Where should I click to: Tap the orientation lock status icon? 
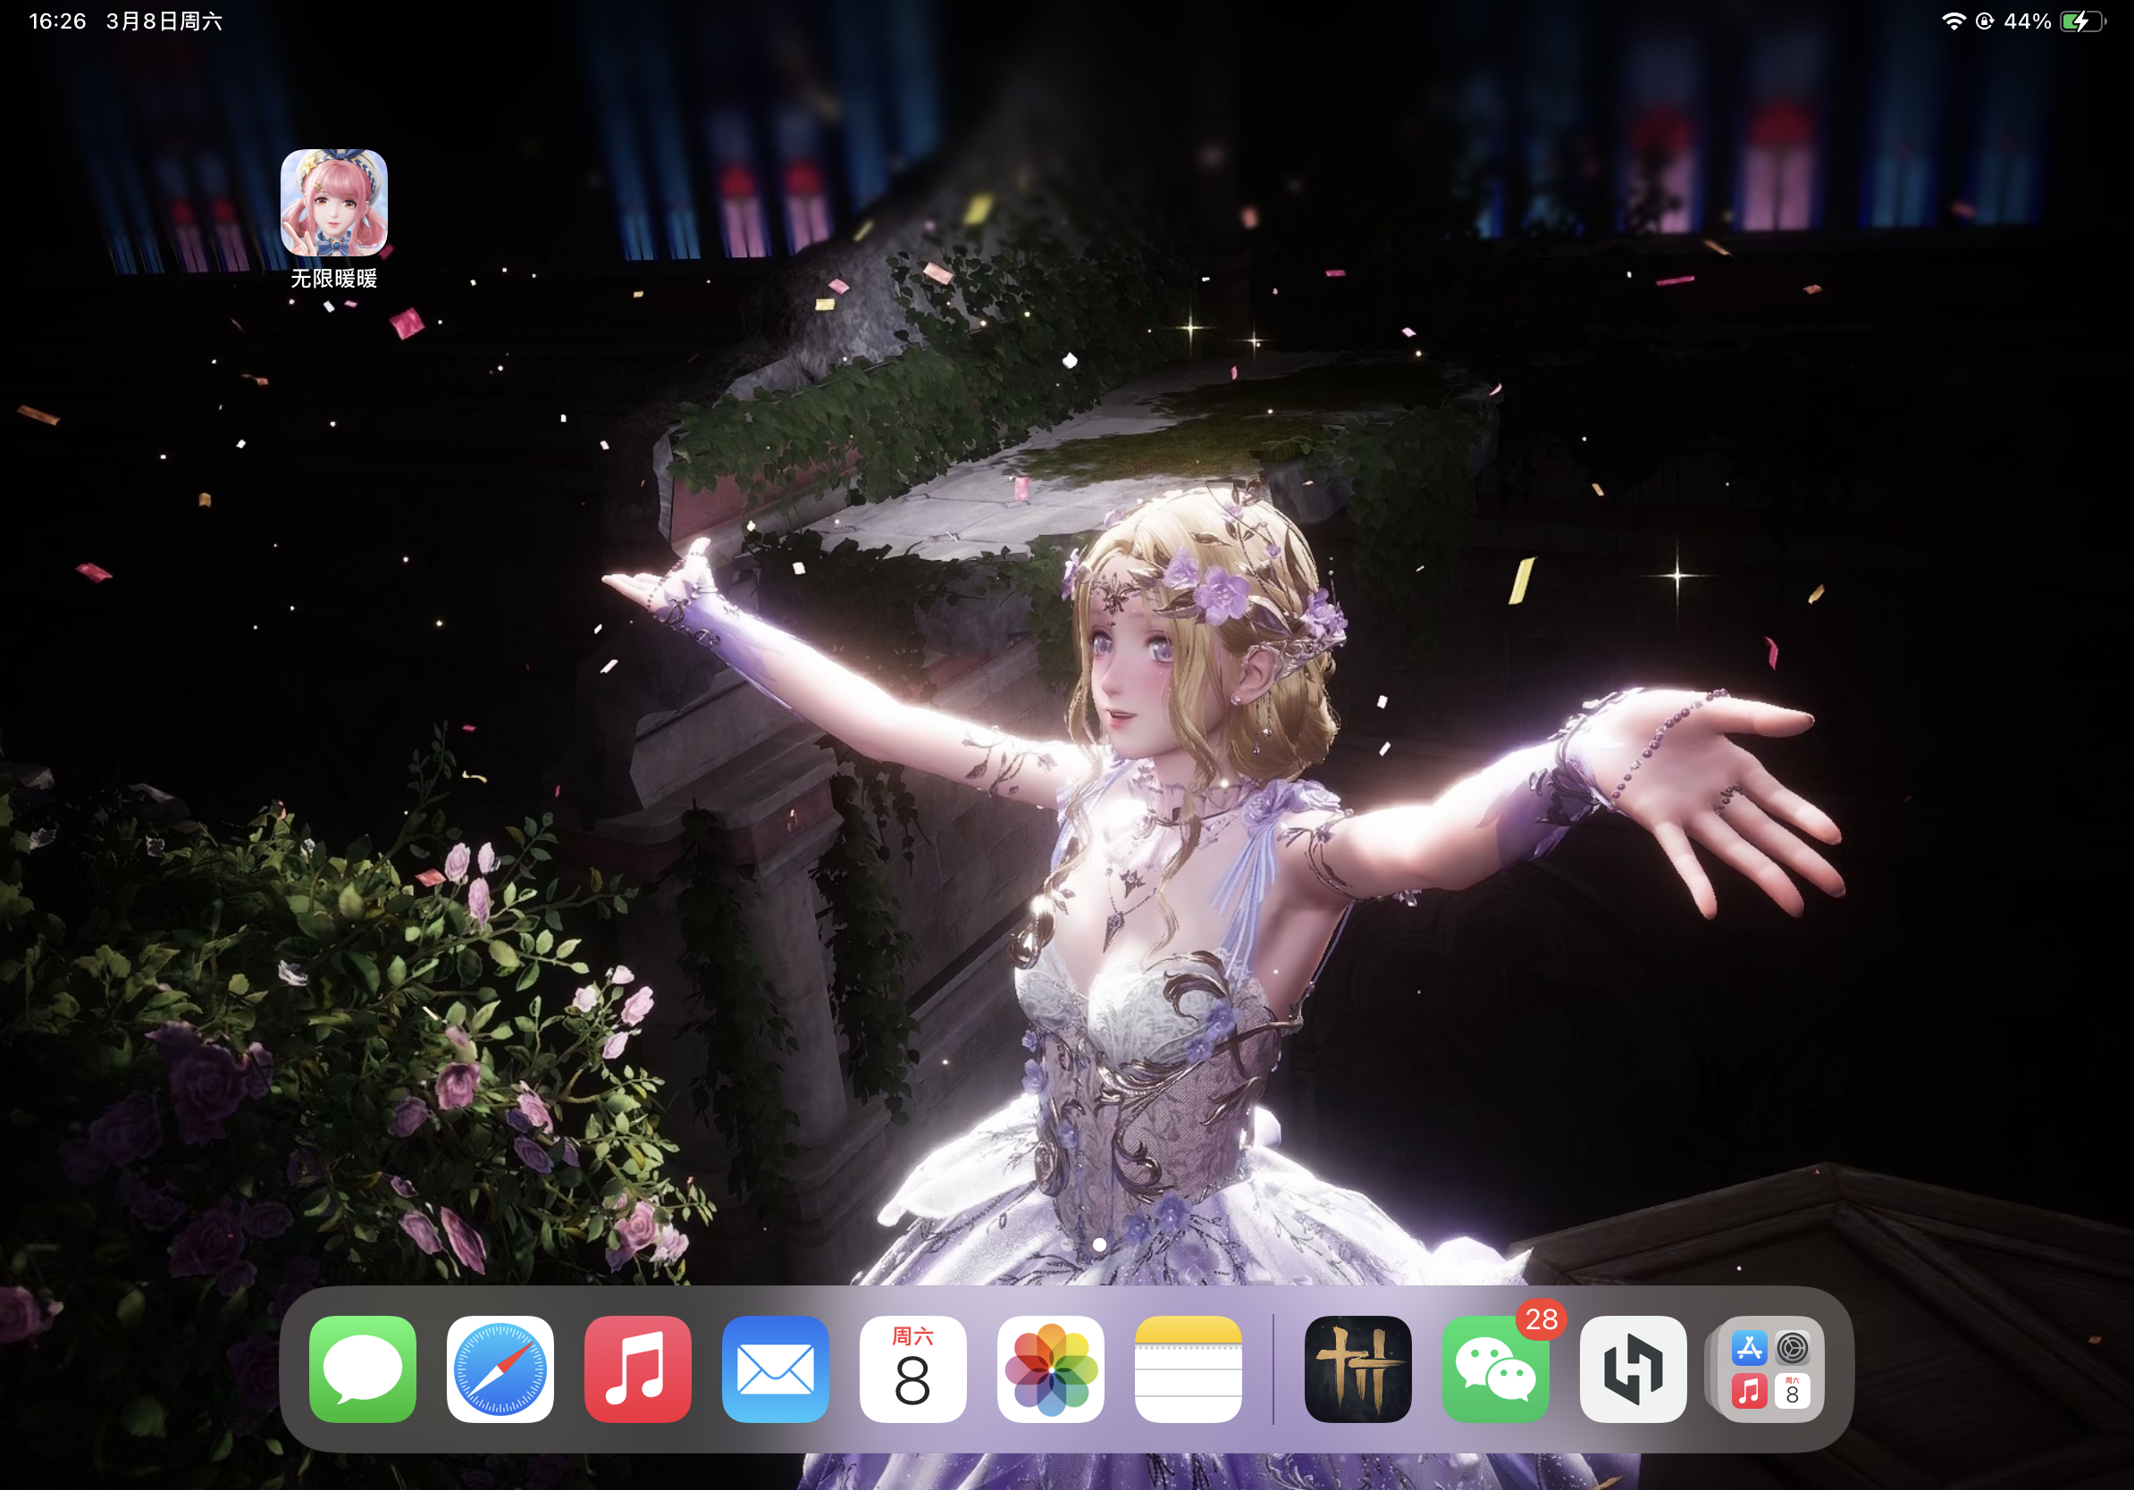click(x=1985, y=21)
